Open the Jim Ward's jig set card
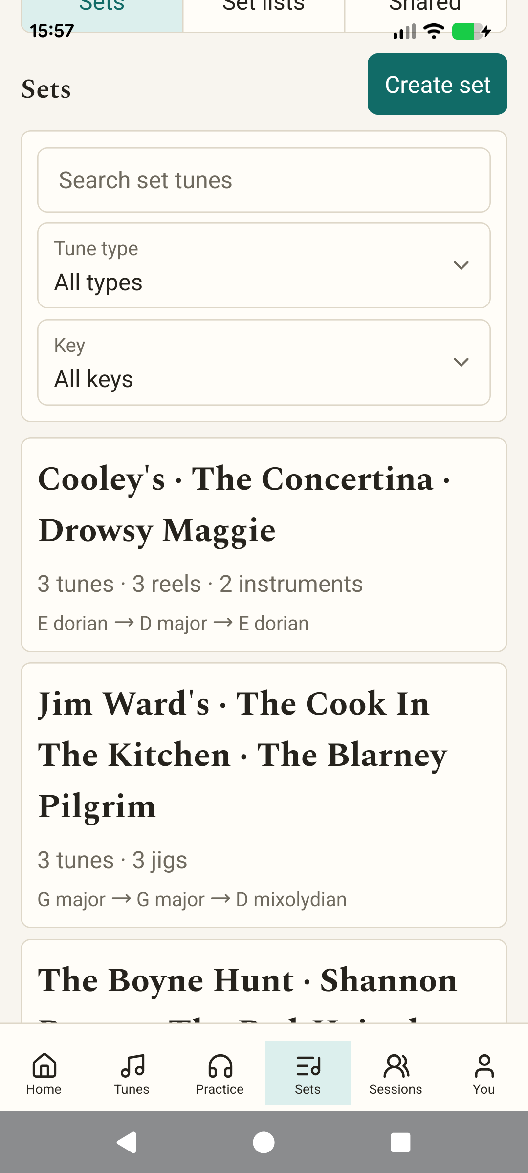Screen dimensions: 528x1173 (x=264, y=795)
